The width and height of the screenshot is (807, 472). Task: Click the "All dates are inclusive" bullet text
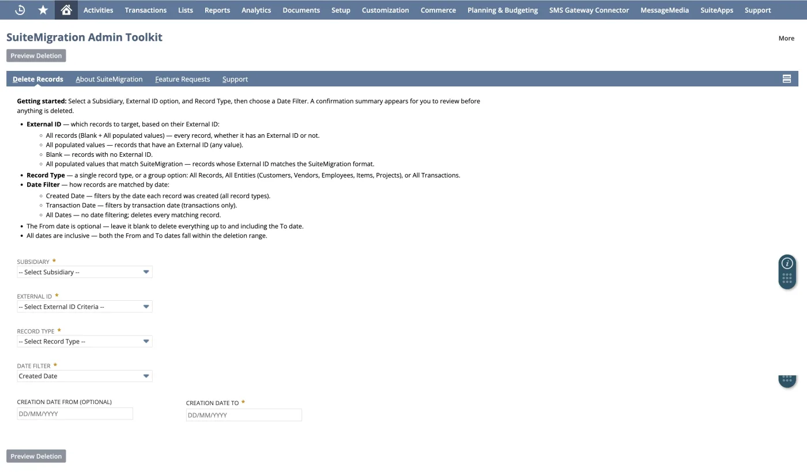[147, 235]
